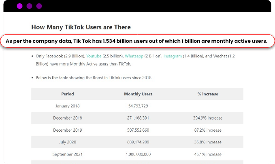Click the % increase column header
This screenshot has width=275, height=164.
[208, 94]
